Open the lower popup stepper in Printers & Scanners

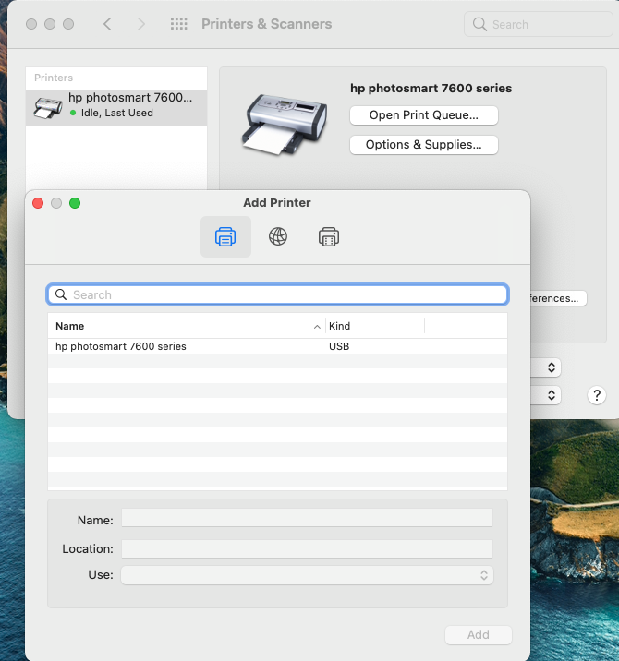[x=551, y=395]
